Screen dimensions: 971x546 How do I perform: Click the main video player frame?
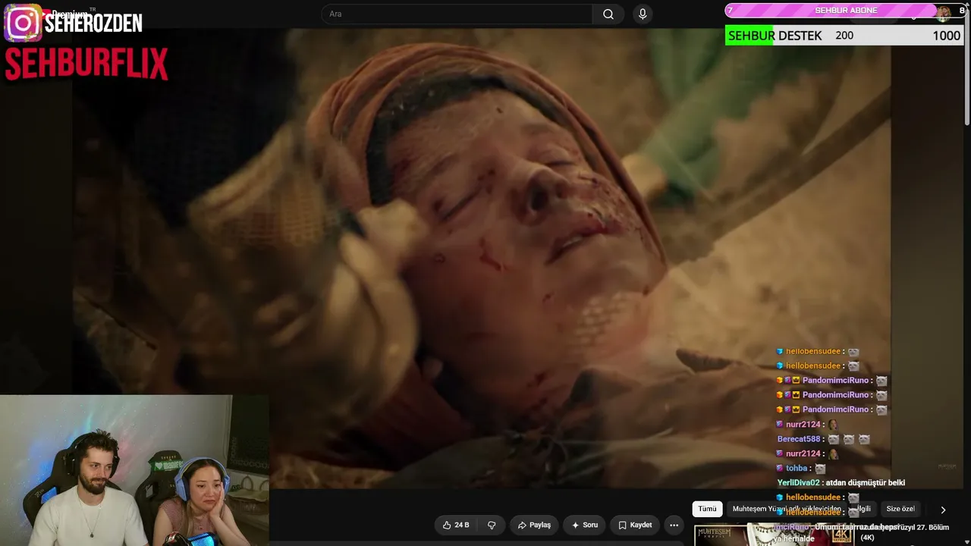coord(482,258)
